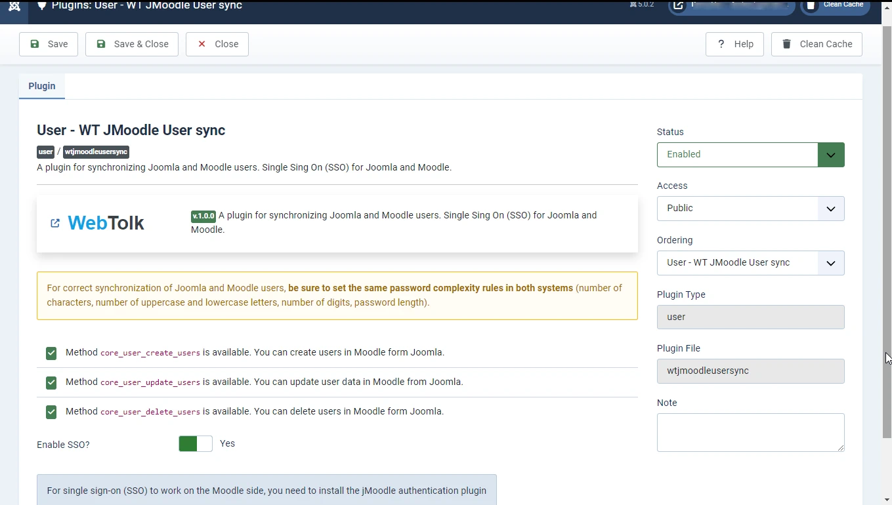
Task: Click the green check icon for core_user_delete_users
Action: [x=51, y=412]
